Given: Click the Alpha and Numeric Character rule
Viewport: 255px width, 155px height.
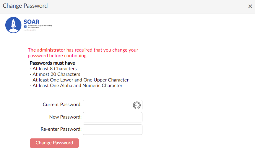Looking at the screenshot, I should click(x=76, y=86).
